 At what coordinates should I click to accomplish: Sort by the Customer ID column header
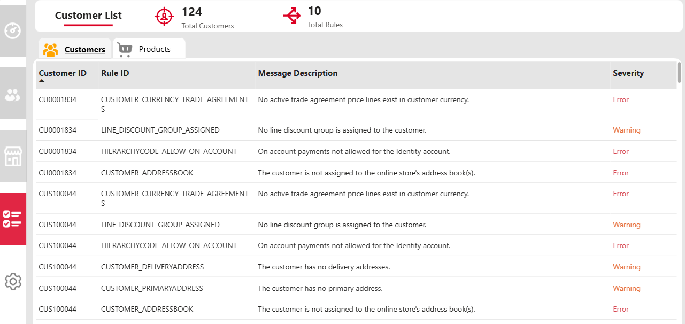63,73
